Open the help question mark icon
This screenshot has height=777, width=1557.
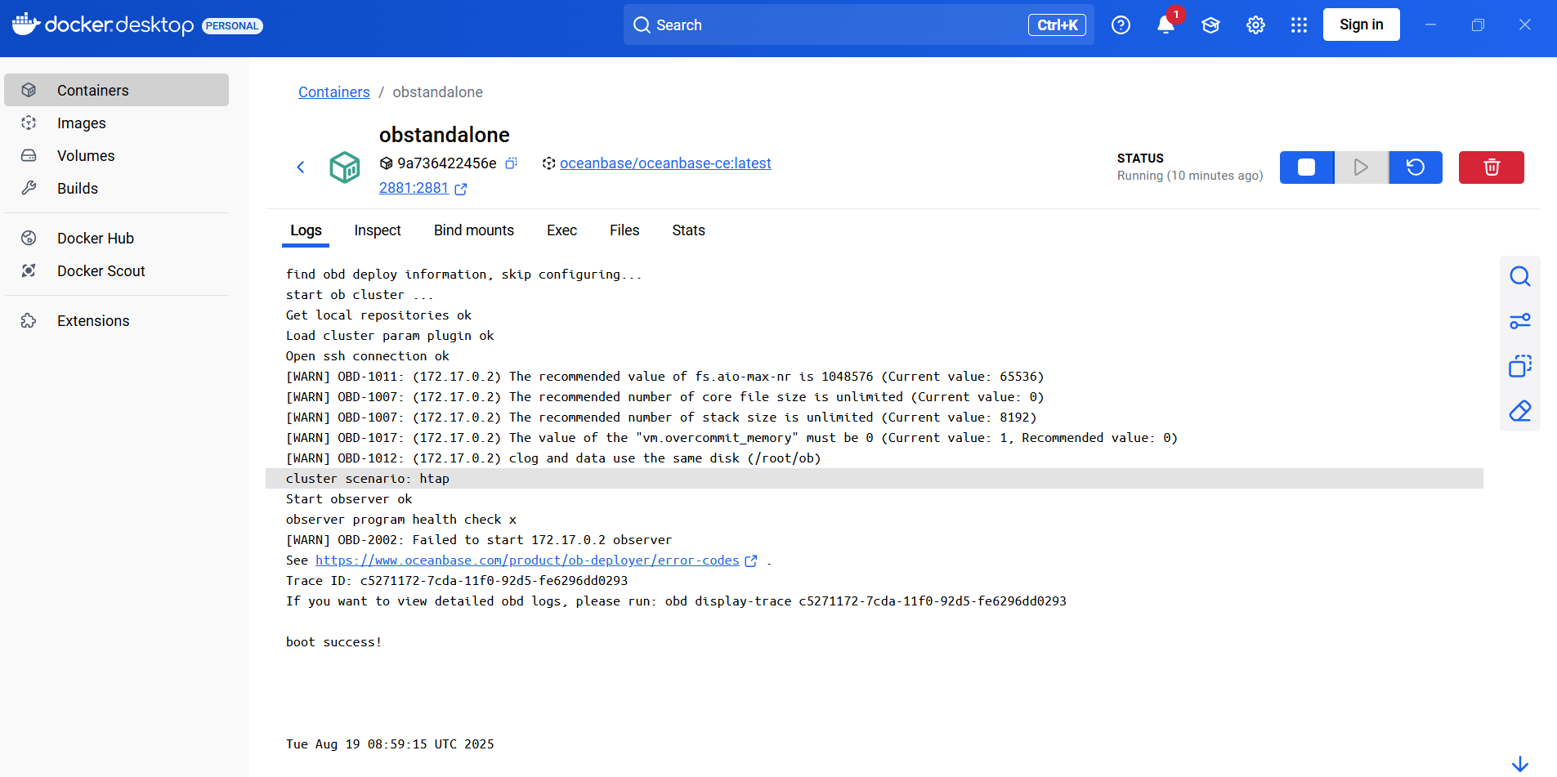coord(1121,25)
